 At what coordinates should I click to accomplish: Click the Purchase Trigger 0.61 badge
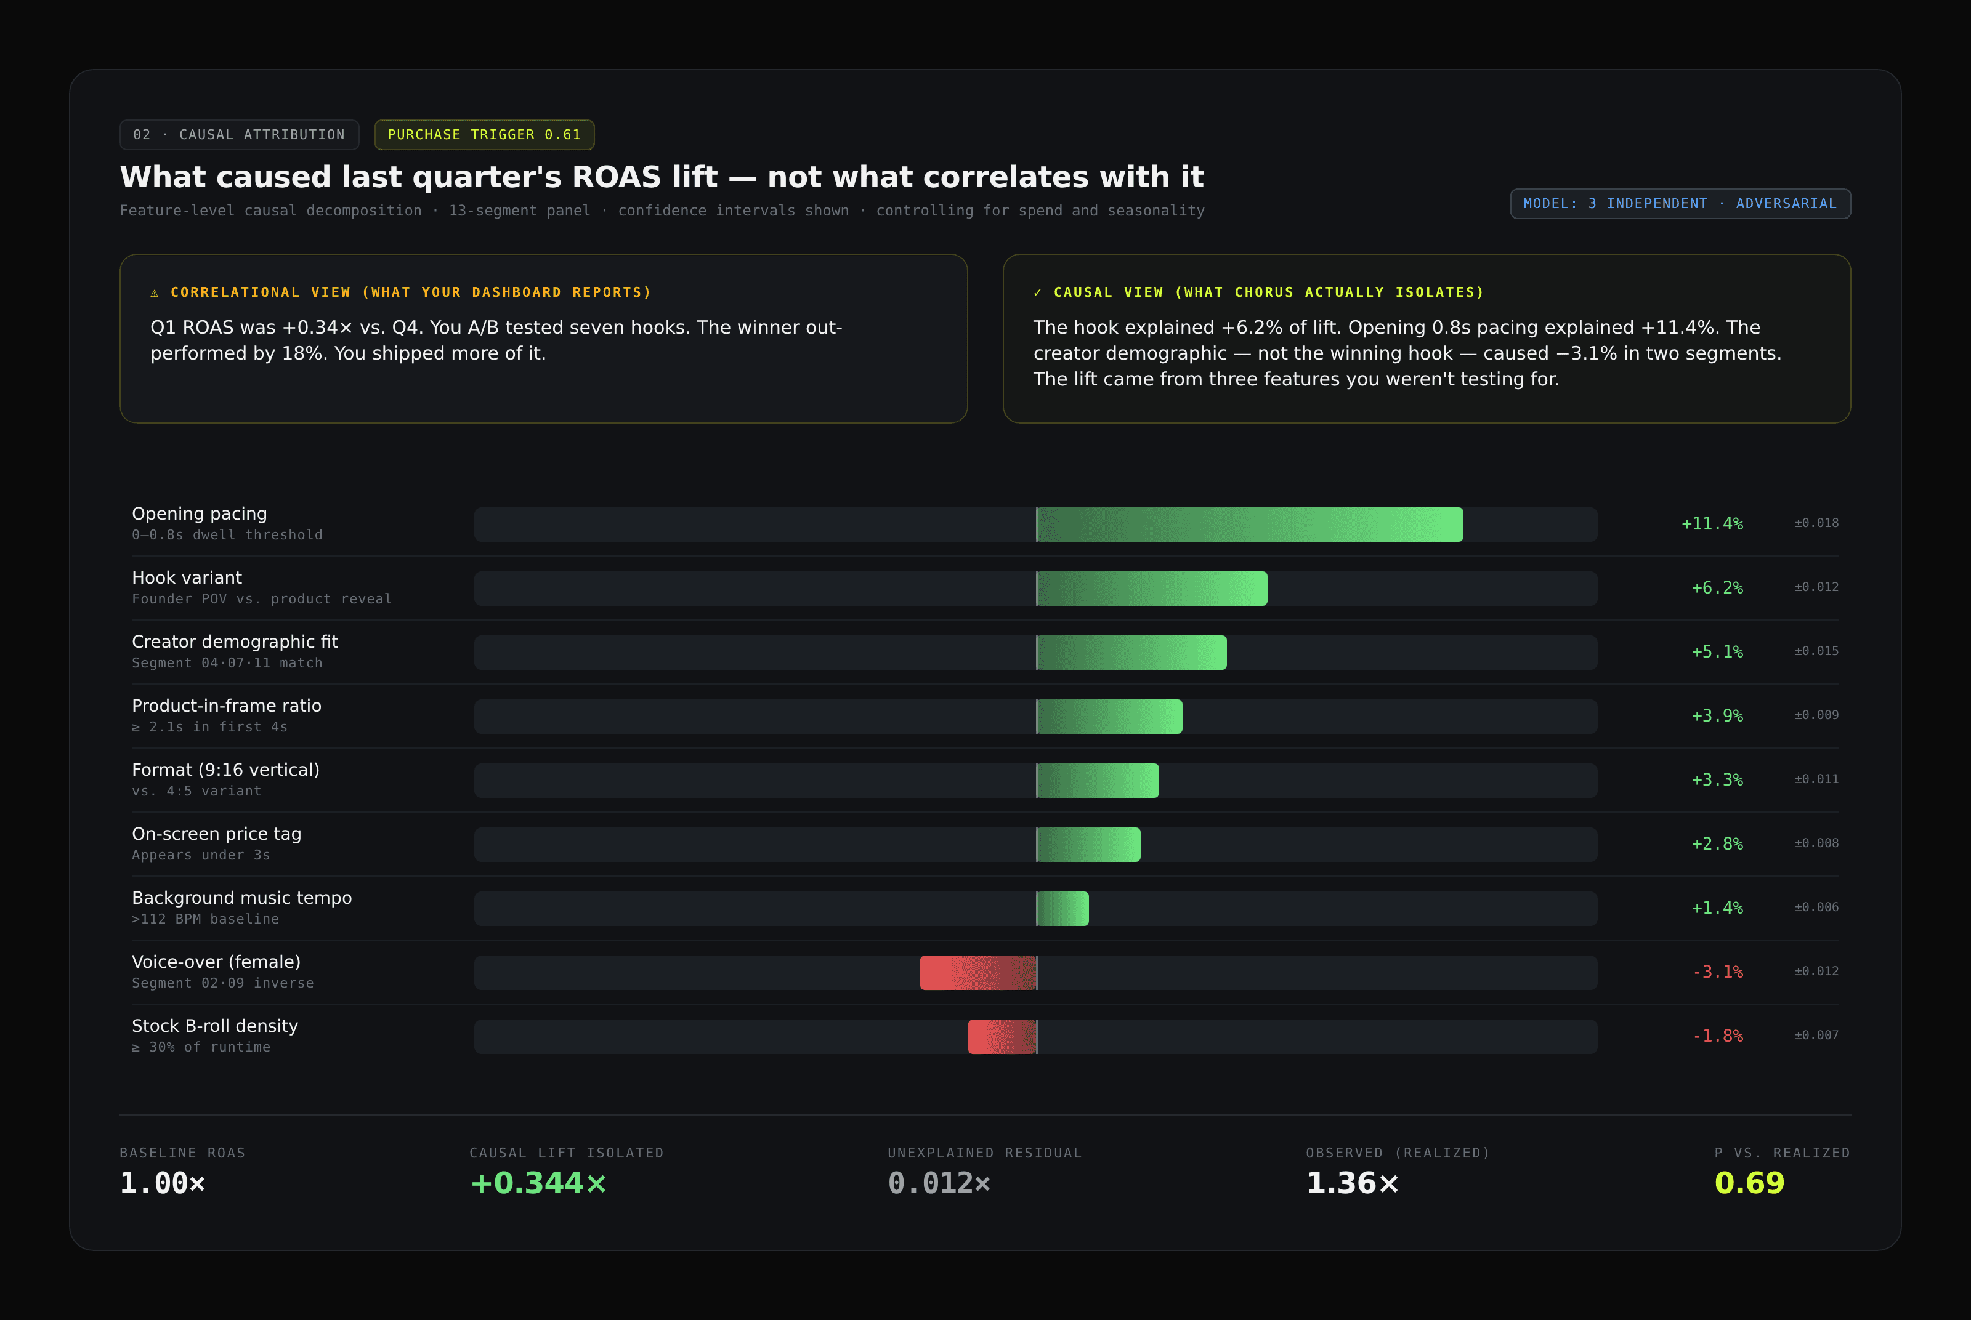[x=484, y=135]
